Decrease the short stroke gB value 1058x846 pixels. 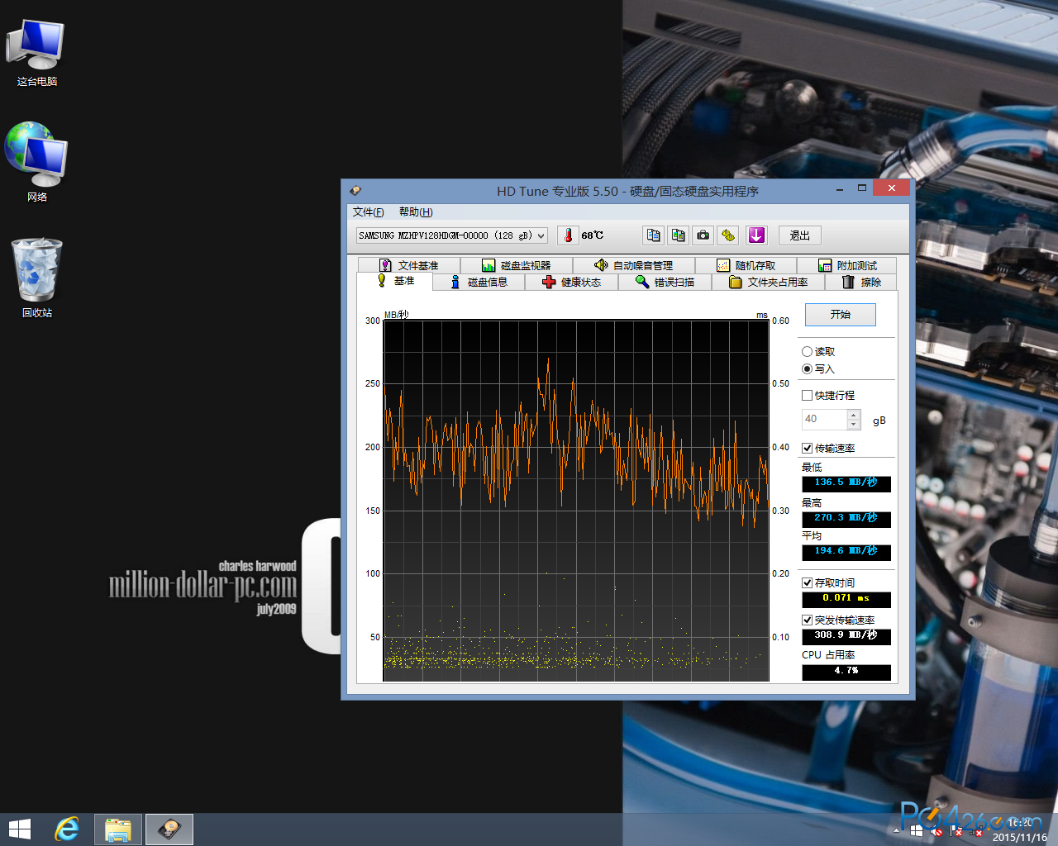coord(854,425)
